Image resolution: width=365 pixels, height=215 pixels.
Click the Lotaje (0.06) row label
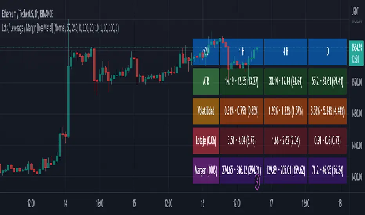tap(206, 141)
